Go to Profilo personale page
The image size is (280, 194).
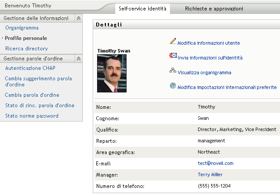[26, 38]
